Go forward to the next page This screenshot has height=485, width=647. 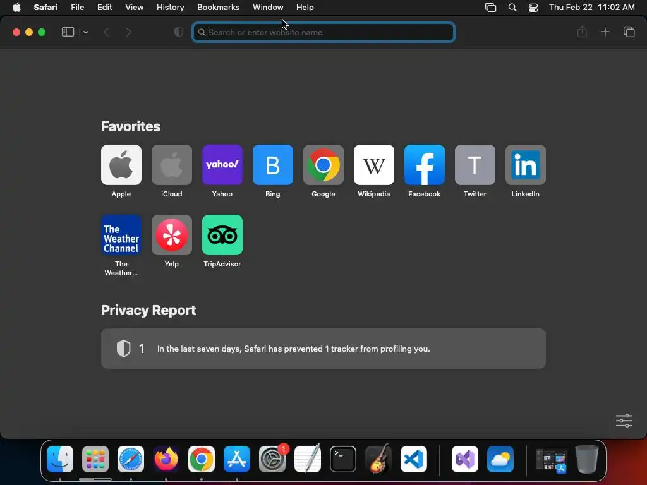[128, 32]
